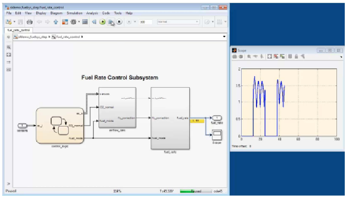Open the simulation mode Normal dropdown
Image resolution: width=350 pixels, height=199 pixels.
[178, 22]
